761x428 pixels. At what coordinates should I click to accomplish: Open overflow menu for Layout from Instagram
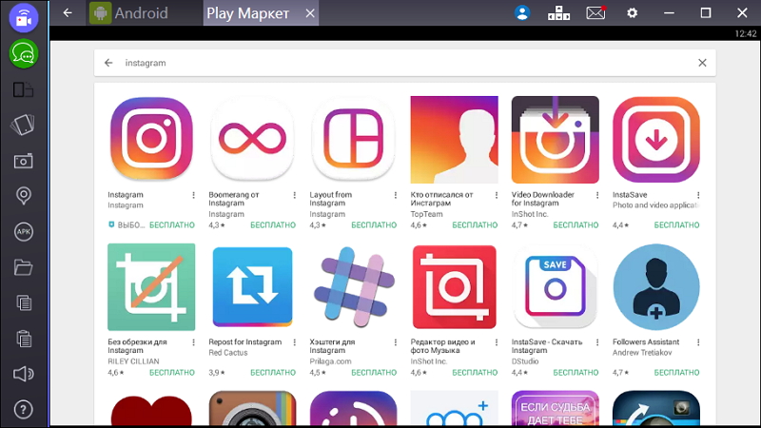point(396,195)
